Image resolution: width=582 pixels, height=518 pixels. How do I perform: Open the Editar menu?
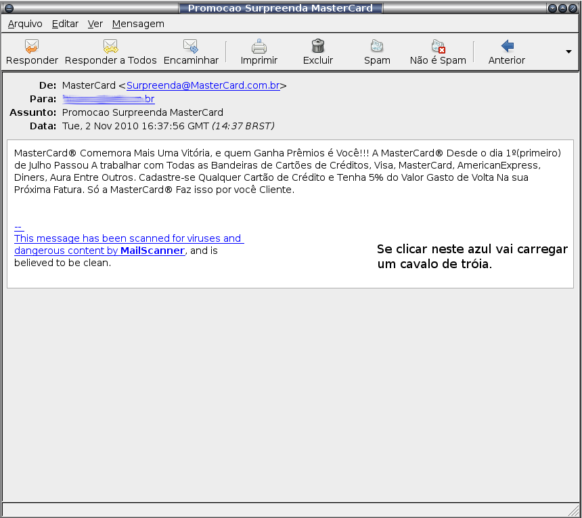[66, 24]
